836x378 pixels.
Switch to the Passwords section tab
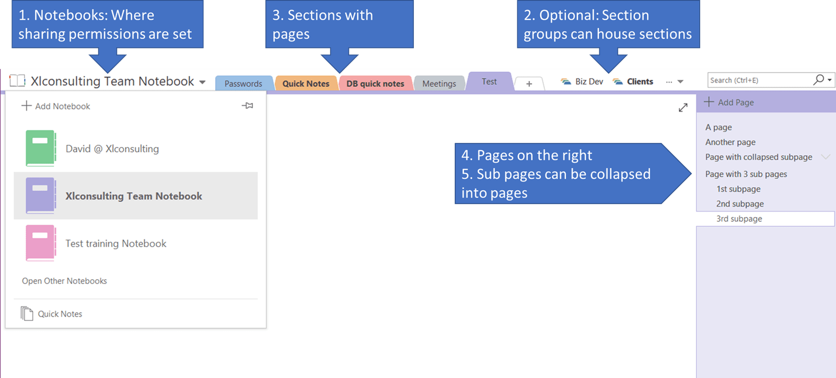click(243, 84)
